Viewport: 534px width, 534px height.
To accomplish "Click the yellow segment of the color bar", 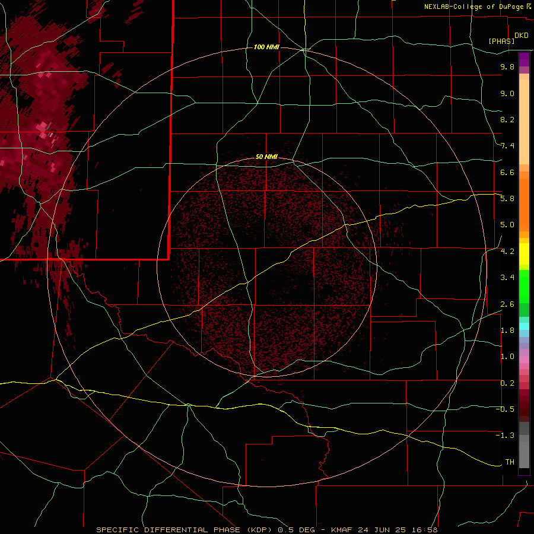I will 524,254.
